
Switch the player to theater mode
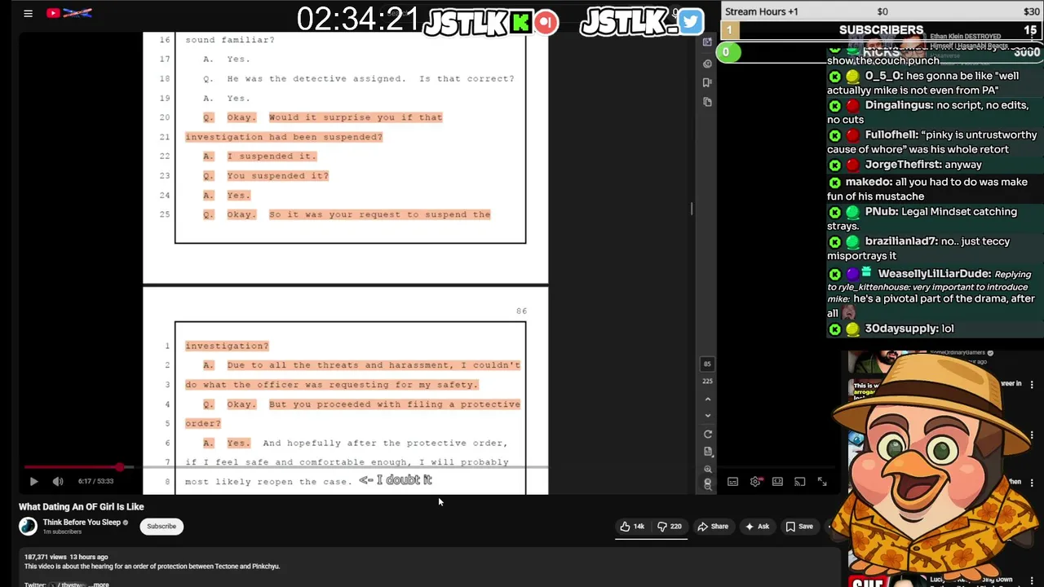pyautogui.click(x=777, y=482)
